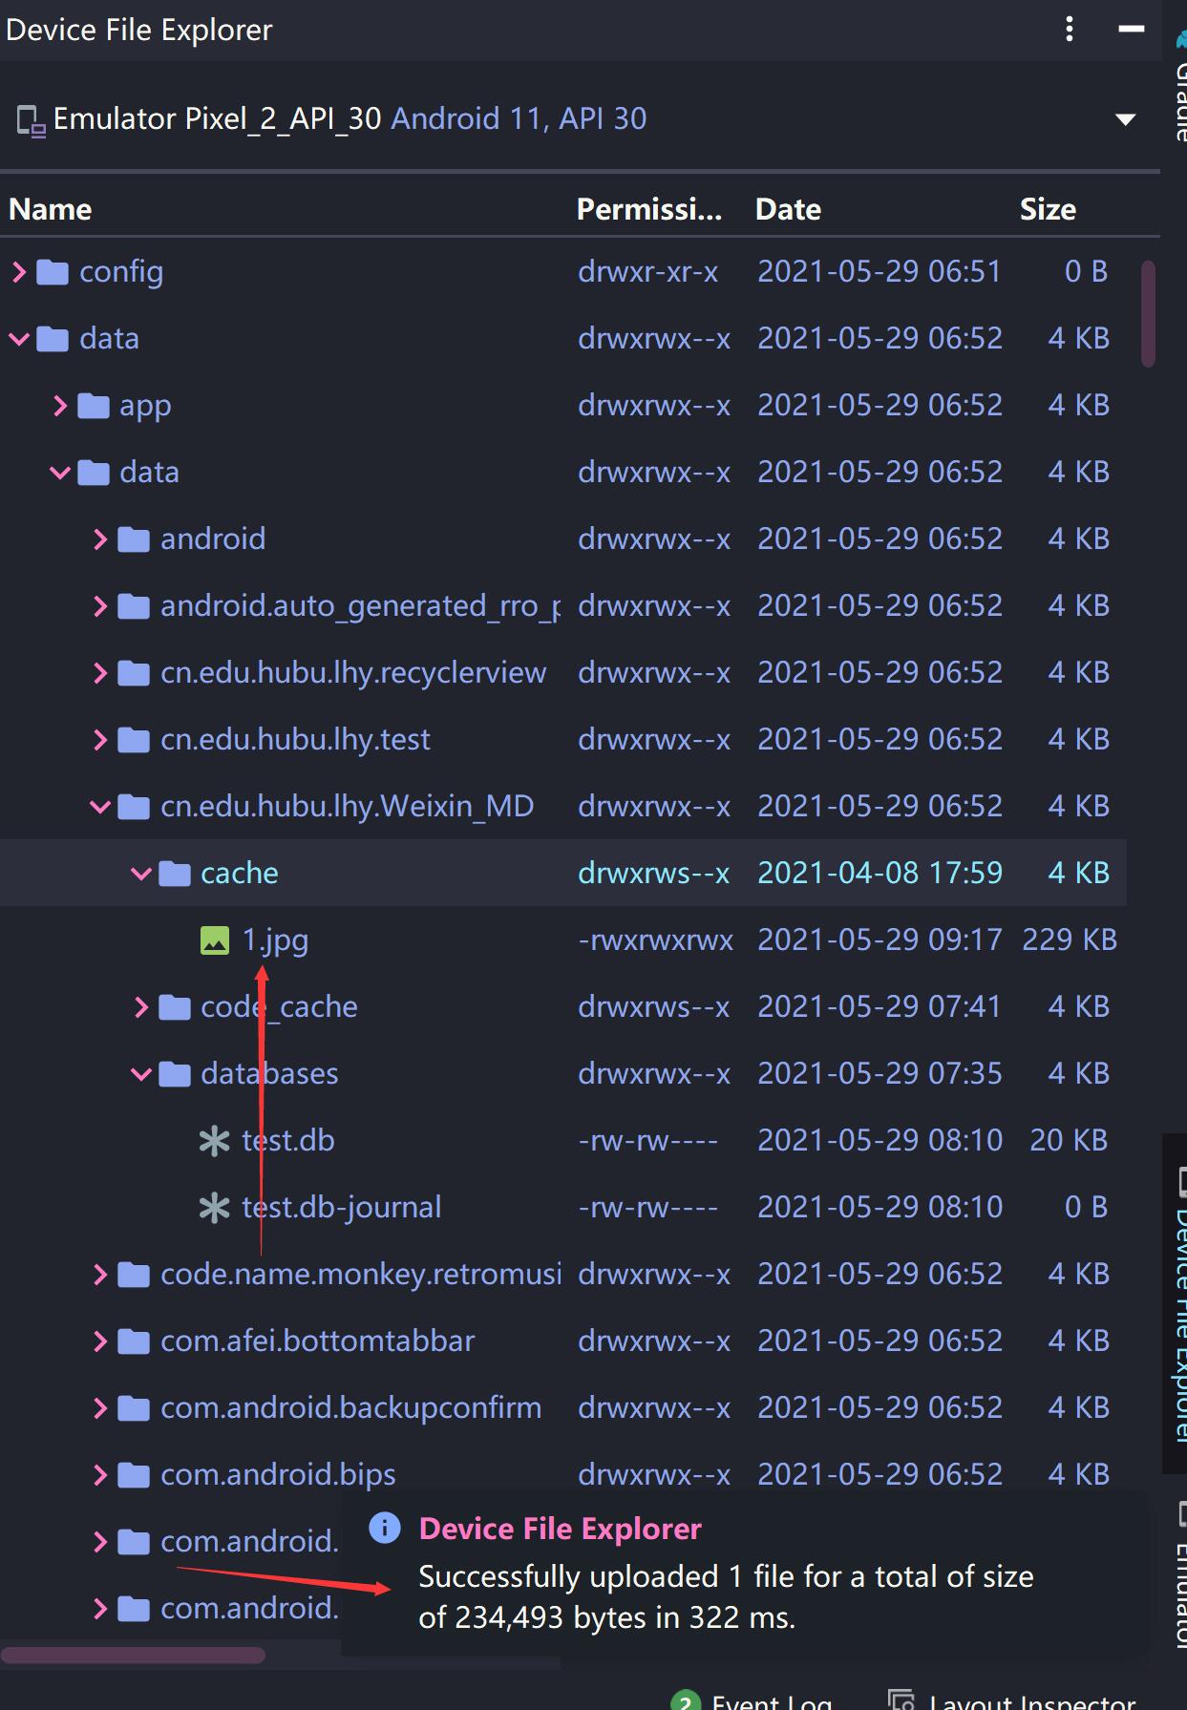1187x1710 pixels.
Task: Collapse the databases folder
Action: click(141, 1074)
